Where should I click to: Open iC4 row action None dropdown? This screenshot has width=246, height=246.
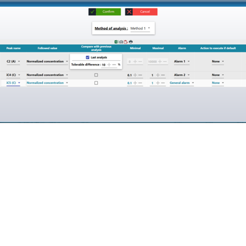point(218,75)
